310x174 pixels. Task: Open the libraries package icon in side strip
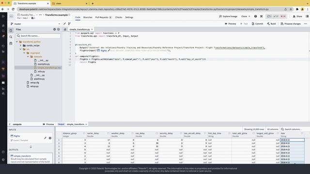(x=11, y=43)
